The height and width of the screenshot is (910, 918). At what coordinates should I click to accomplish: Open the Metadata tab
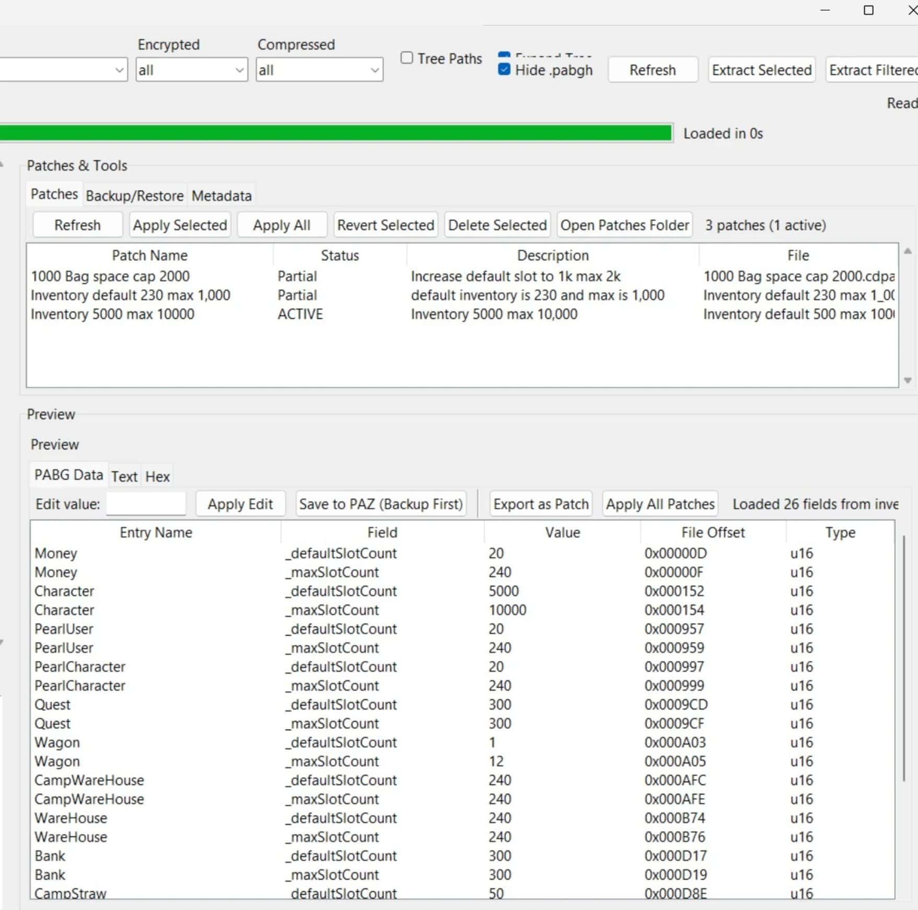click(x=222, y=196)
